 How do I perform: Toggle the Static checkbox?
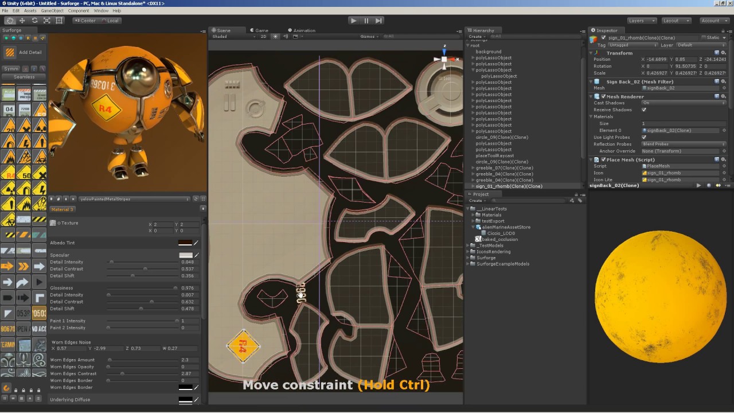pyautogui.click(x=704, y=38)
